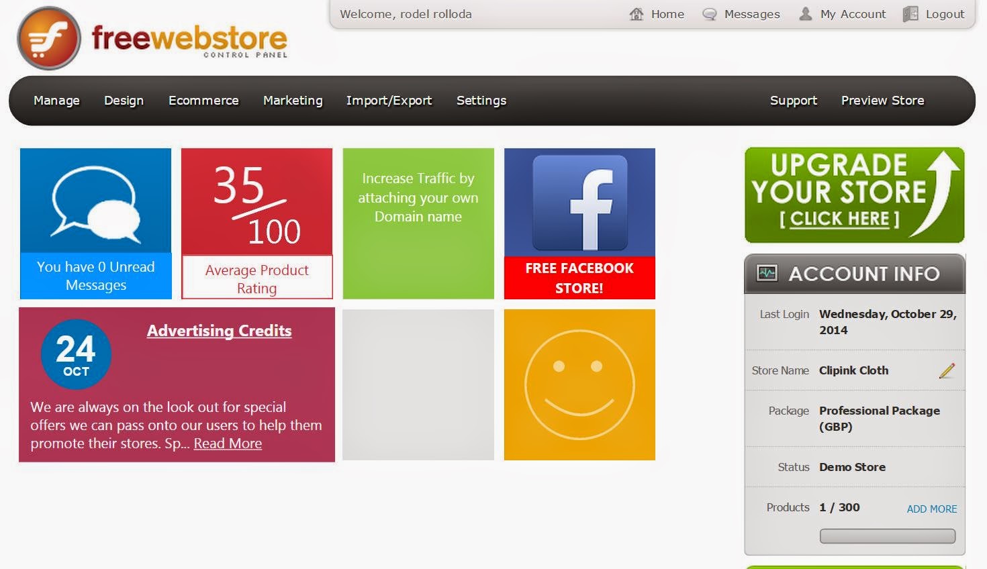
Task: Click the My Account person icon
Action: pyautogui.click(x=806, y=14)
